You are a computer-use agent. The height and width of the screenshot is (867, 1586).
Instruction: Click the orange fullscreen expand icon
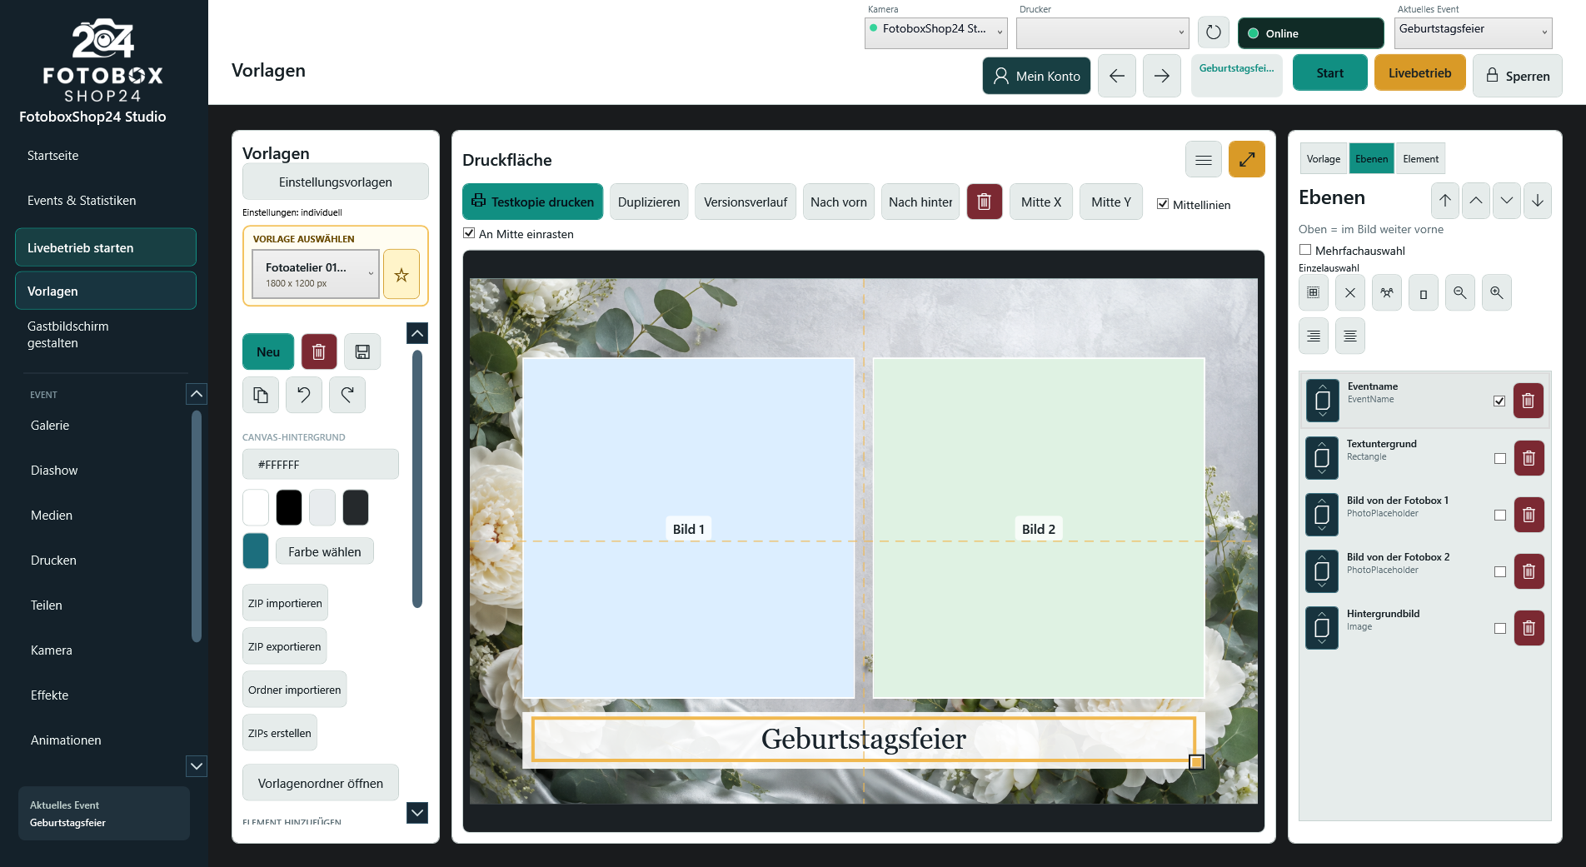[x=1247, y=159]
